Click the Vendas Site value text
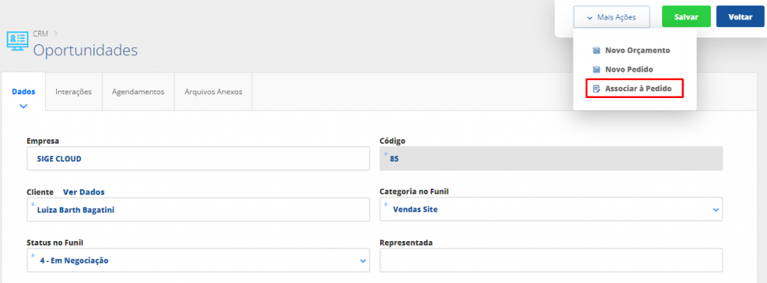The image size is (767, 283). pyautogui.click(x=415, y=210)
